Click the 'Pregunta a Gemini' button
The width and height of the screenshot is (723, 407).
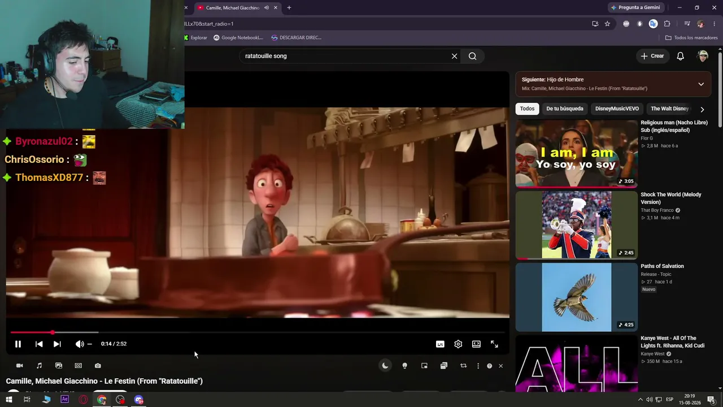(635, 8)
